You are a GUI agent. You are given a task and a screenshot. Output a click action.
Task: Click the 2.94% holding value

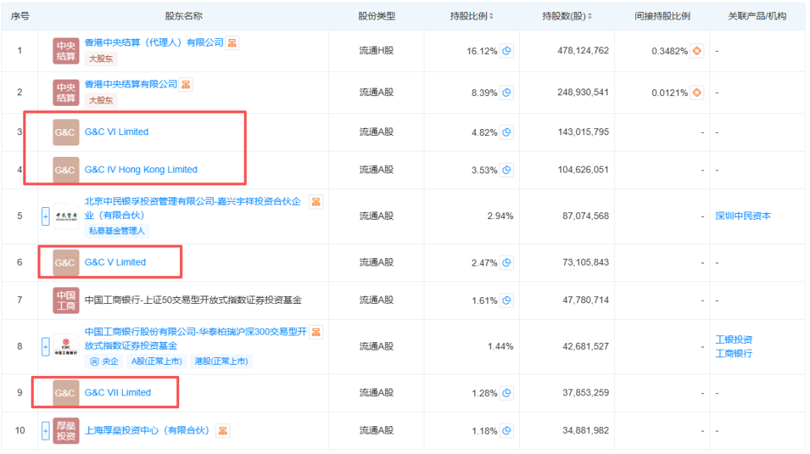tap(500, 216)
